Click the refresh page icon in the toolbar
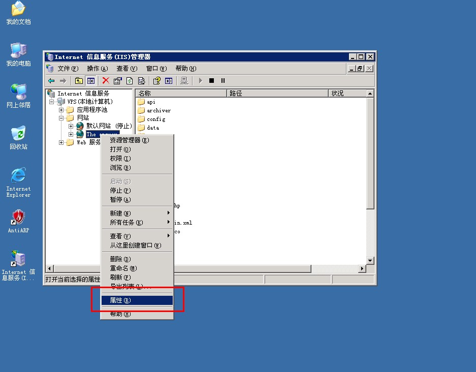The height and width of the screenshot is (372, 476). pyautogui.click(x=130, y=81)
